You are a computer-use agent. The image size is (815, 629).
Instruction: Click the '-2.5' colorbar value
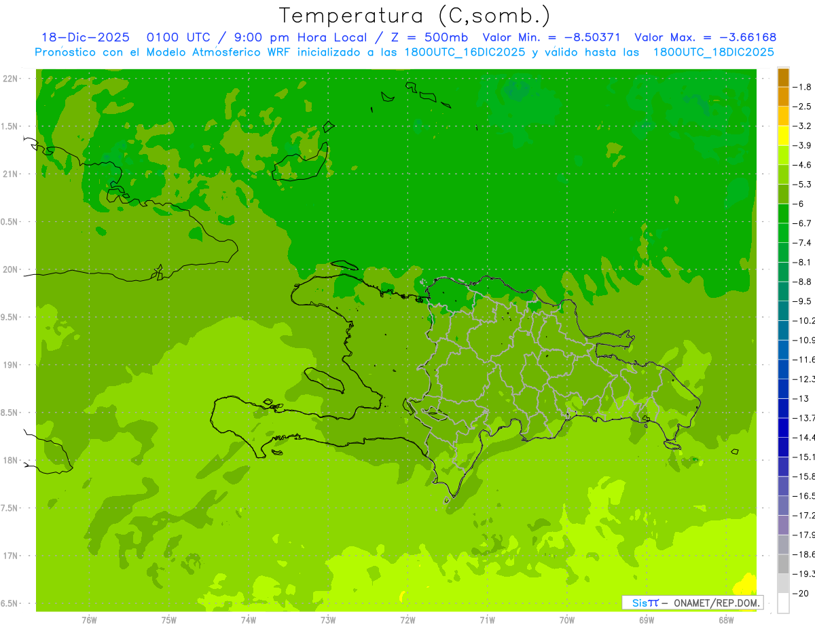(x=803, y=107)
